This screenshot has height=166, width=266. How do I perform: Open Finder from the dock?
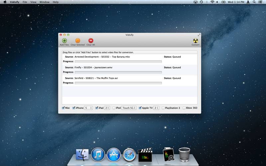pos(82,155)
